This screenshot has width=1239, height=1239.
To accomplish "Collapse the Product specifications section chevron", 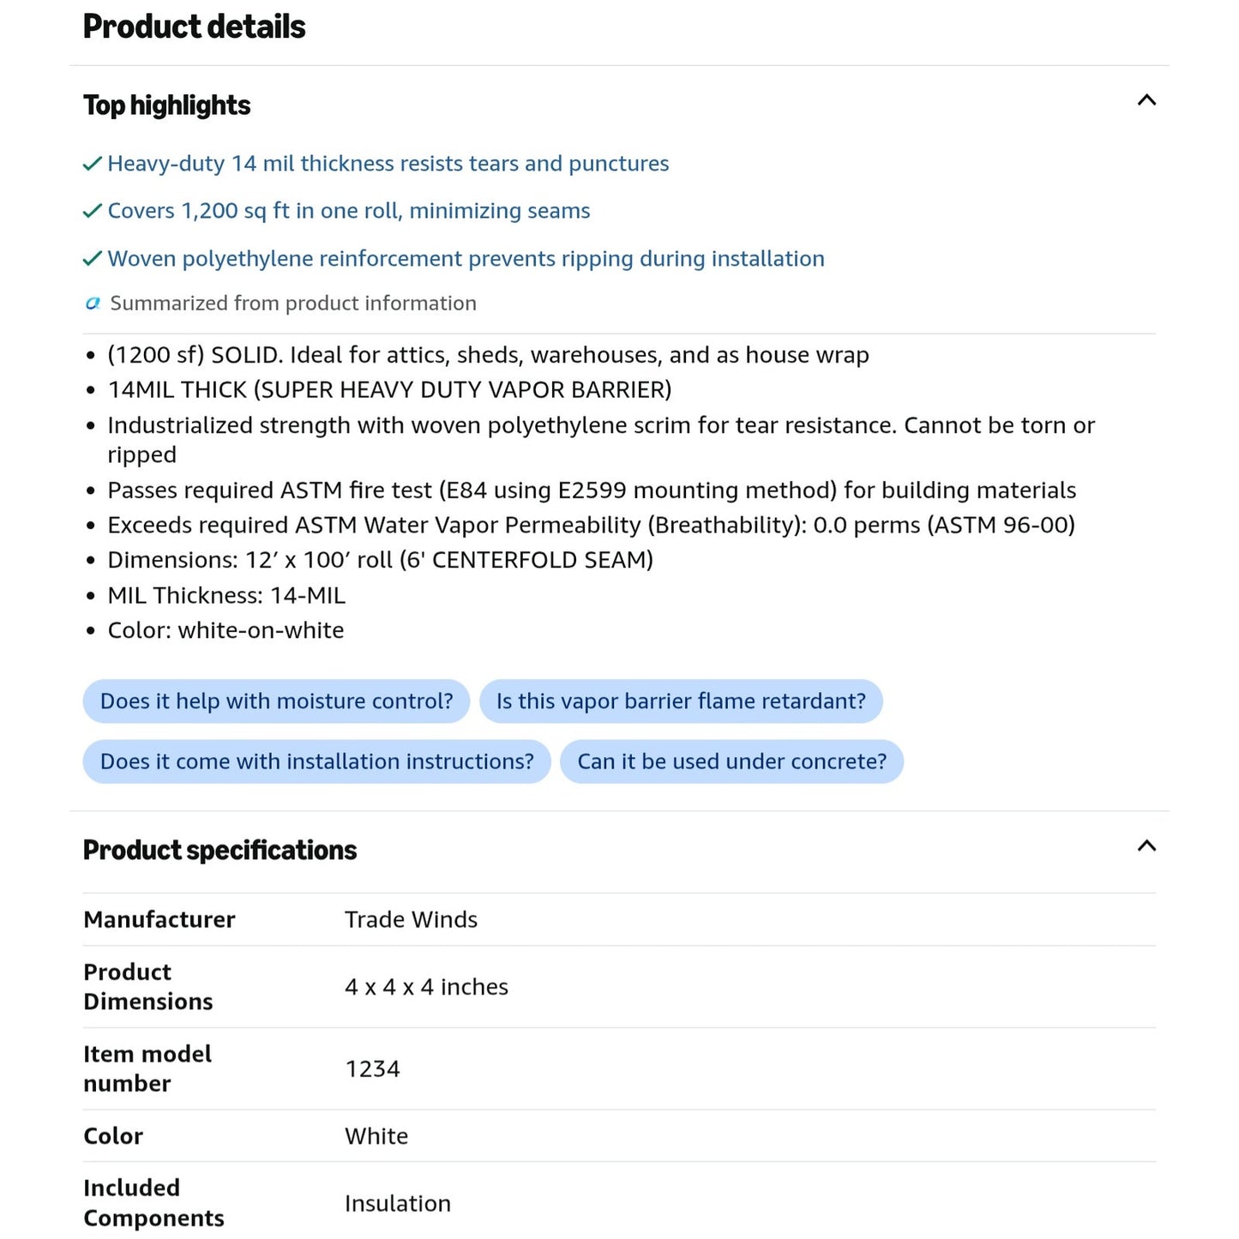I will (1146, 846).
